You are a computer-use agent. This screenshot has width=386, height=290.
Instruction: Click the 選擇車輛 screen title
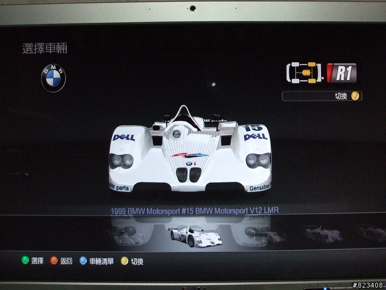[45, 48]
